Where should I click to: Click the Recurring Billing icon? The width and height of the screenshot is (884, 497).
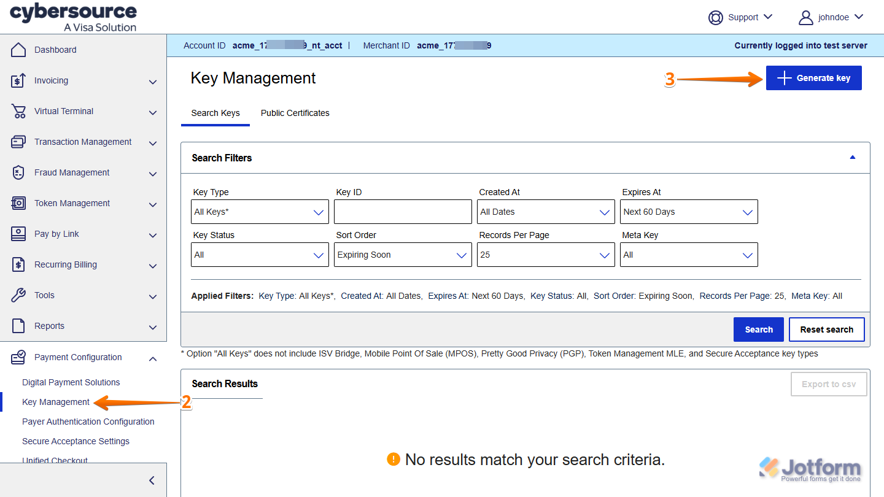point(18,264)
